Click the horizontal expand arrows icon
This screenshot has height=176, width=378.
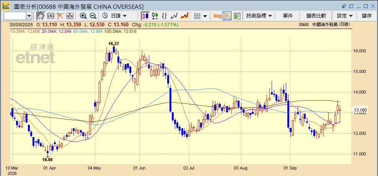pyautogui.click(x=70, y=16)
